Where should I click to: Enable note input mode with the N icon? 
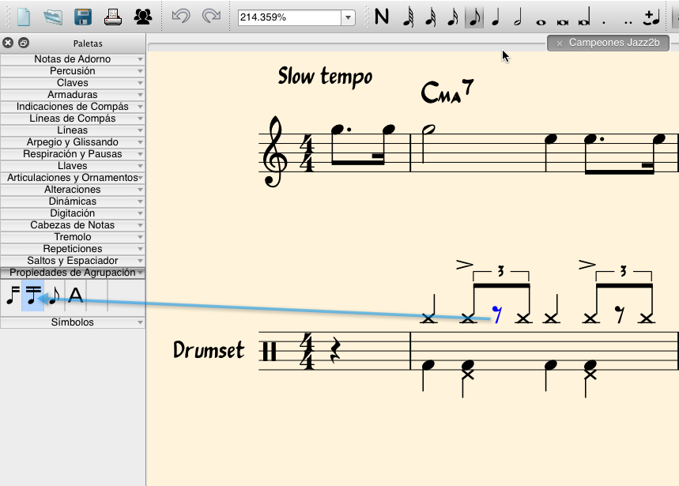click(x=382, y=17)
